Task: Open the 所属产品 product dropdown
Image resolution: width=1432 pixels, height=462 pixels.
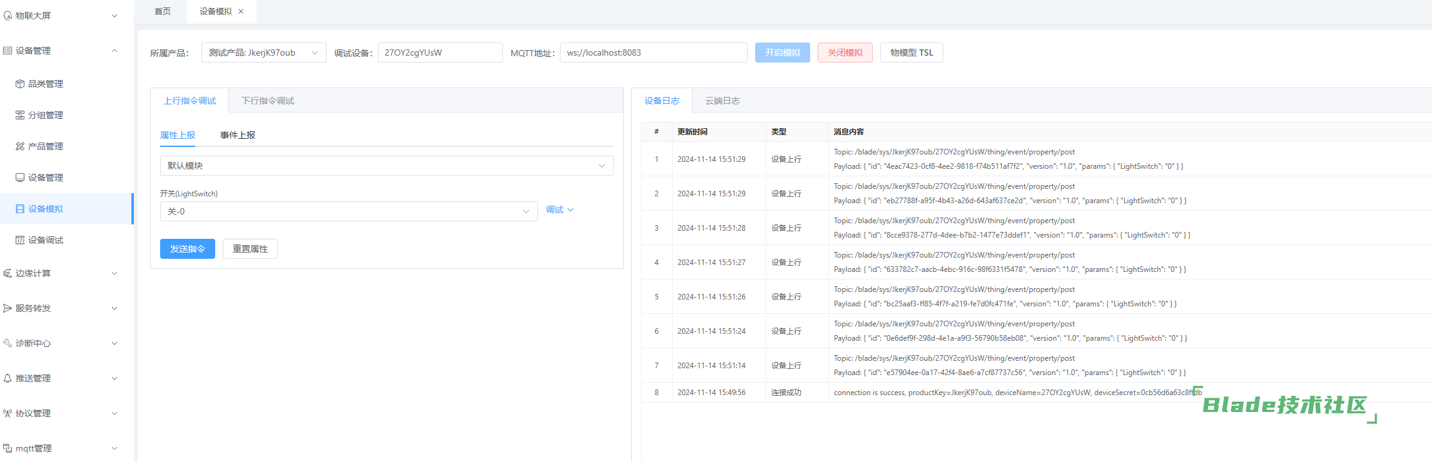Action: [263, 53]
